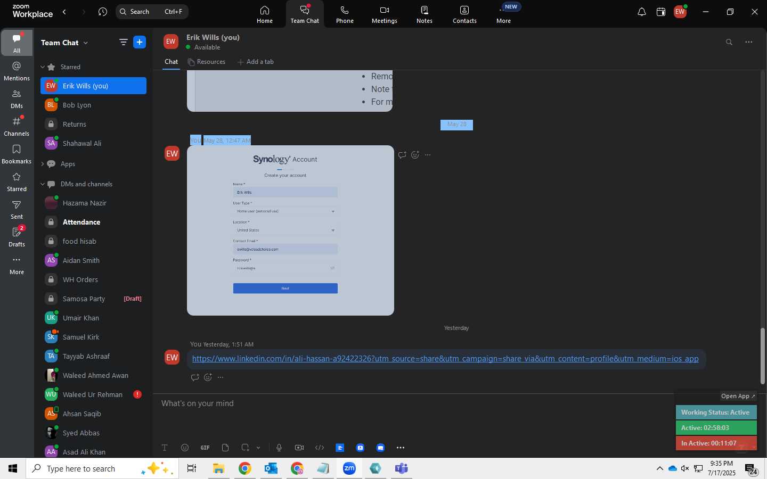Open the chat list filter icon
Viewport: 767px width, 479px height.
tap(123, 43)
